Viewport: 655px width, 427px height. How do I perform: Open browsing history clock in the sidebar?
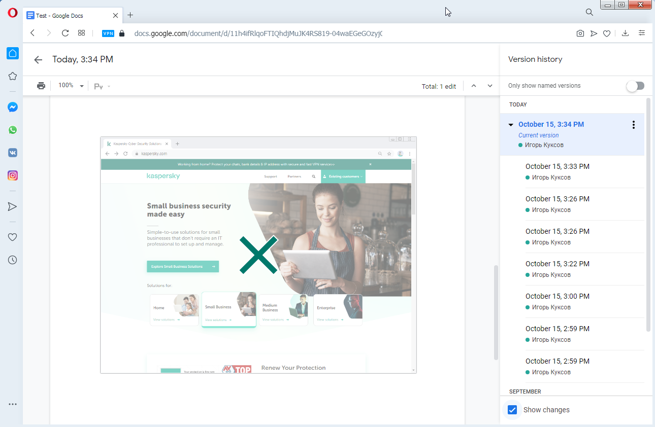click(13, 260)
